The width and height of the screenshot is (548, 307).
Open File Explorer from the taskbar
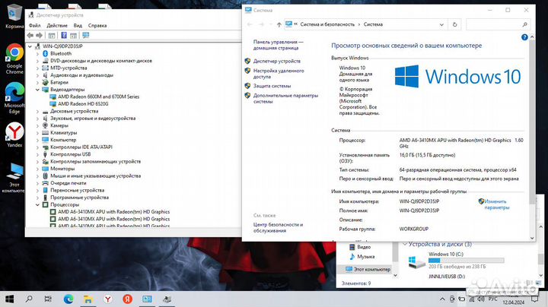tap(88, 299)
